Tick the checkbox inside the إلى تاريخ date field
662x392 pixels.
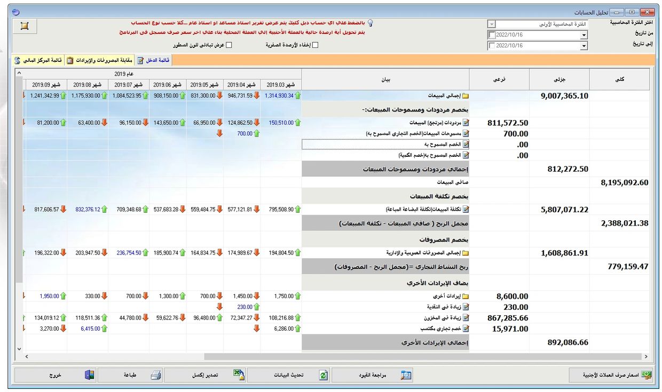point(492,46)
